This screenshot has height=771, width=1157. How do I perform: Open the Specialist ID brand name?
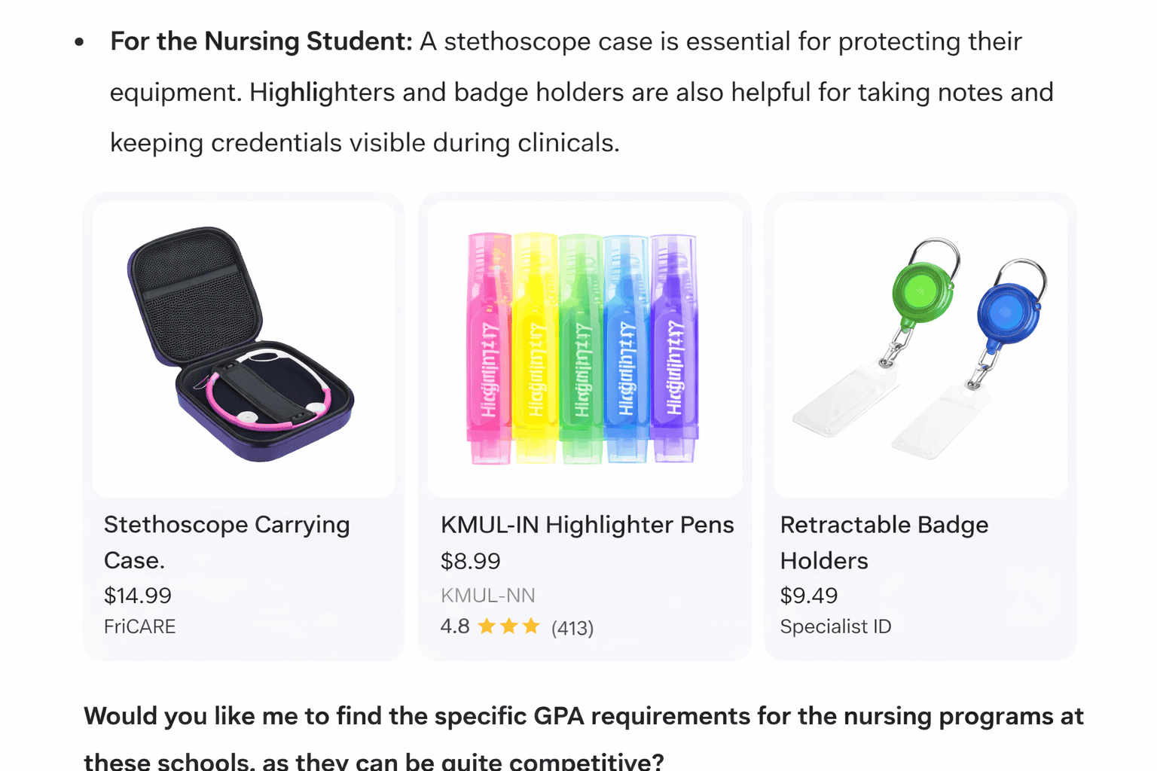click(x=835, y=626)
